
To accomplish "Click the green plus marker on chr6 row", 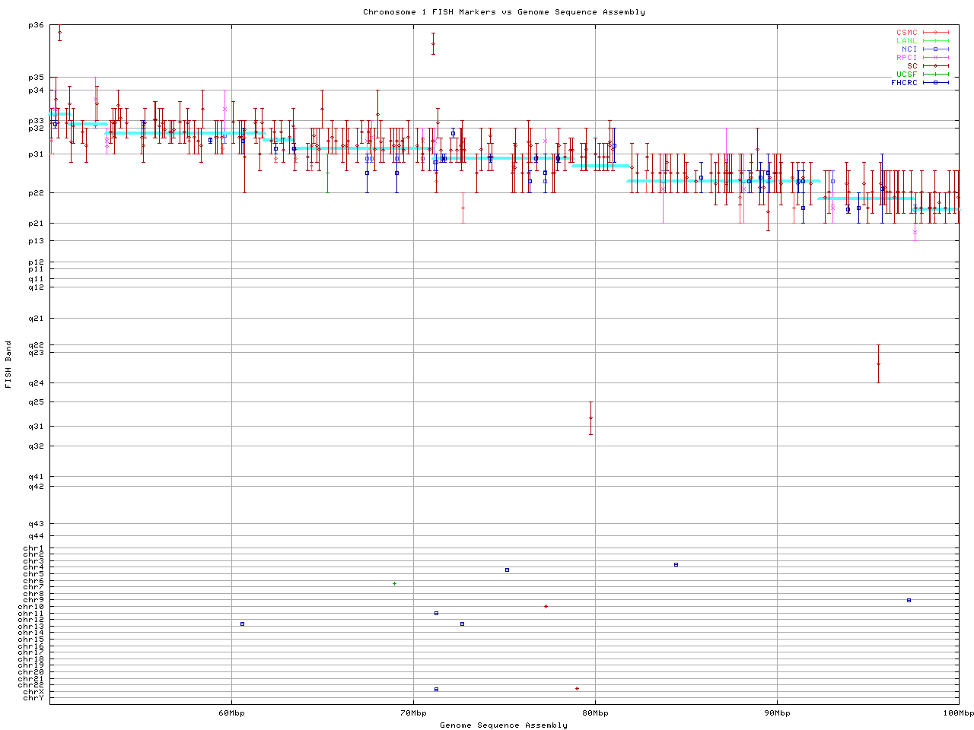I will pyautogui.click(x=394, y=583).
